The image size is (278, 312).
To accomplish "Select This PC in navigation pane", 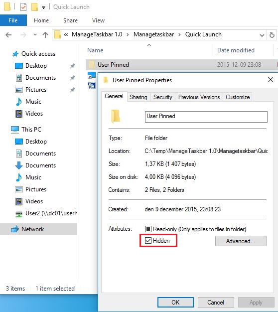I will coord(31,130).
